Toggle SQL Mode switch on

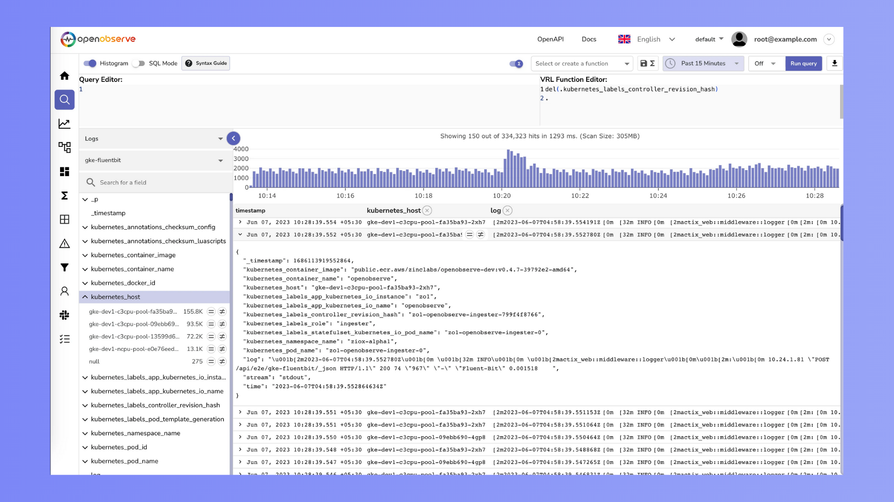coord(140,63)
